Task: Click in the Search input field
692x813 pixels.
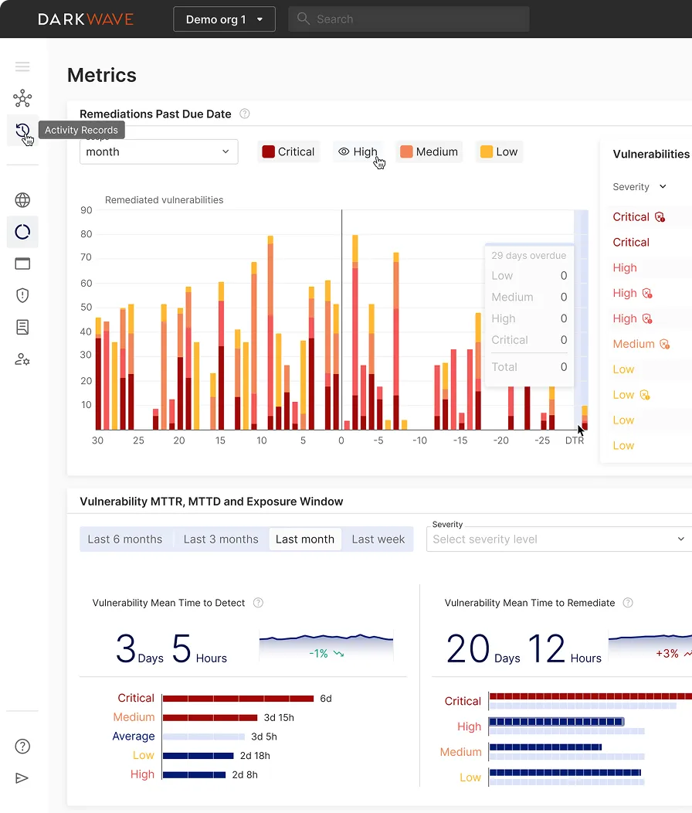Action: [409, 19]
